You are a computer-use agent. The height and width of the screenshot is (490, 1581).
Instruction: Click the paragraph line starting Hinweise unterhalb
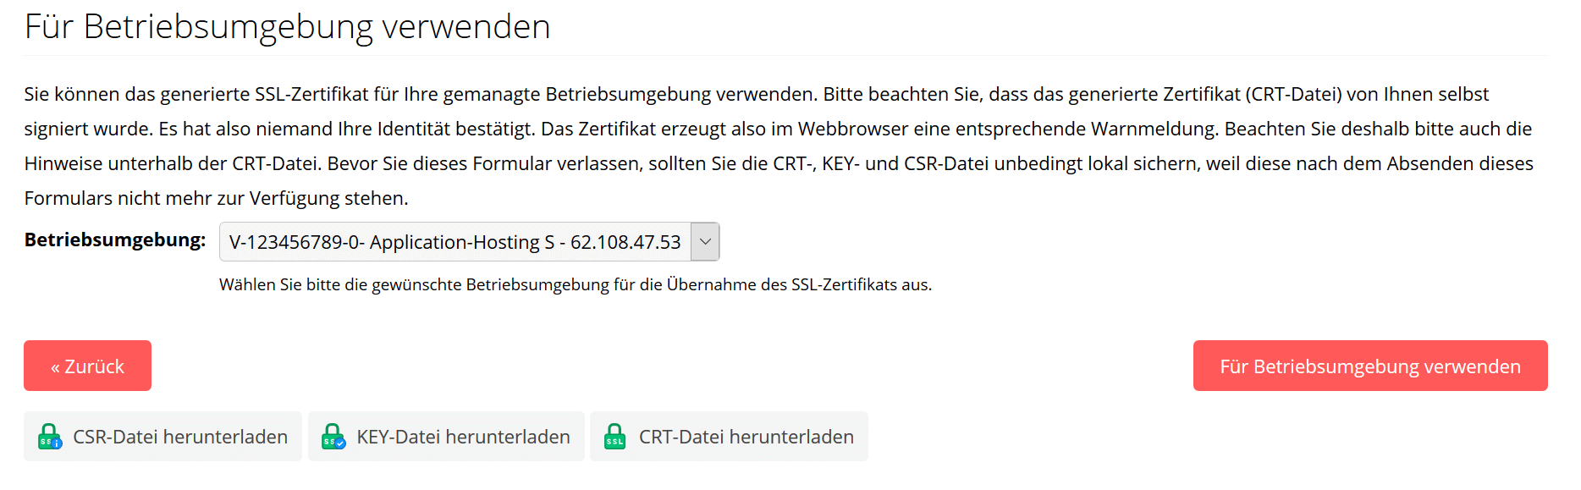[779, 163]
